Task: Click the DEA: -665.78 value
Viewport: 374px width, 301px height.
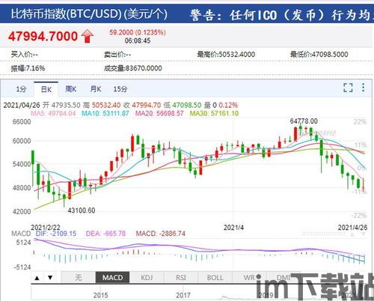Action: tap(105, 234)
